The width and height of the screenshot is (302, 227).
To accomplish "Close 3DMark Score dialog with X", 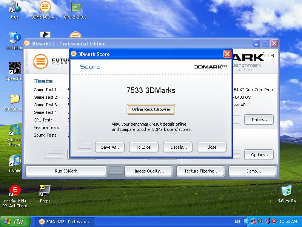I will 227,54.
